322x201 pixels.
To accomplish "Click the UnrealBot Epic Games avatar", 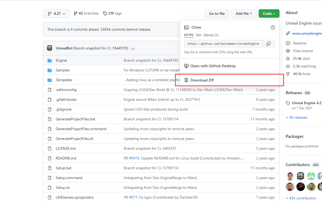I will click(x=50, y=48).
